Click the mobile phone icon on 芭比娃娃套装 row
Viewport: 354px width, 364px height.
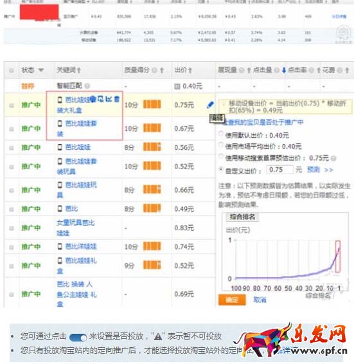[x=60, y=123]
